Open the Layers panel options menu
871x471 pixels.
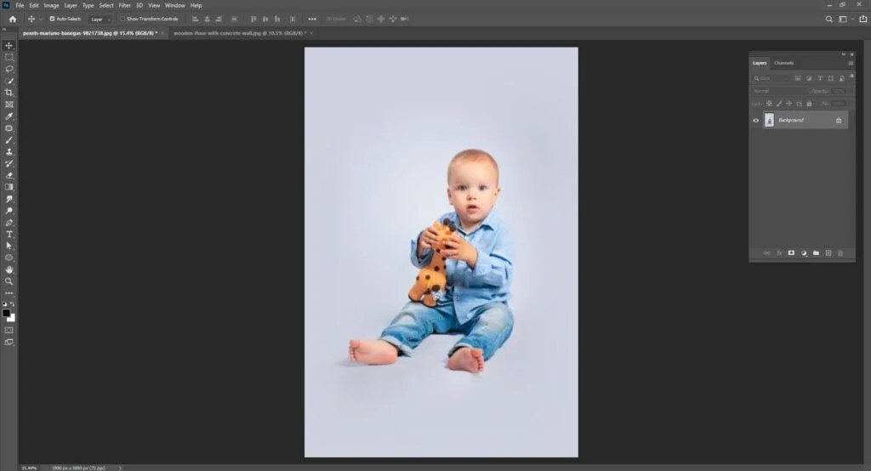coord(851,63)
